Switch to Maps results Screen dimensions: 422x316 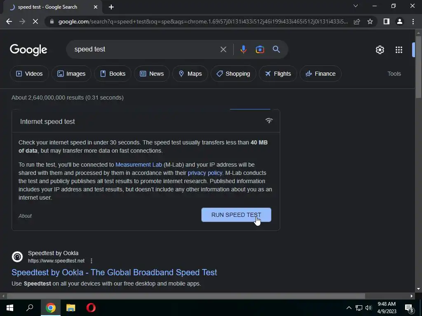(190, 74)
